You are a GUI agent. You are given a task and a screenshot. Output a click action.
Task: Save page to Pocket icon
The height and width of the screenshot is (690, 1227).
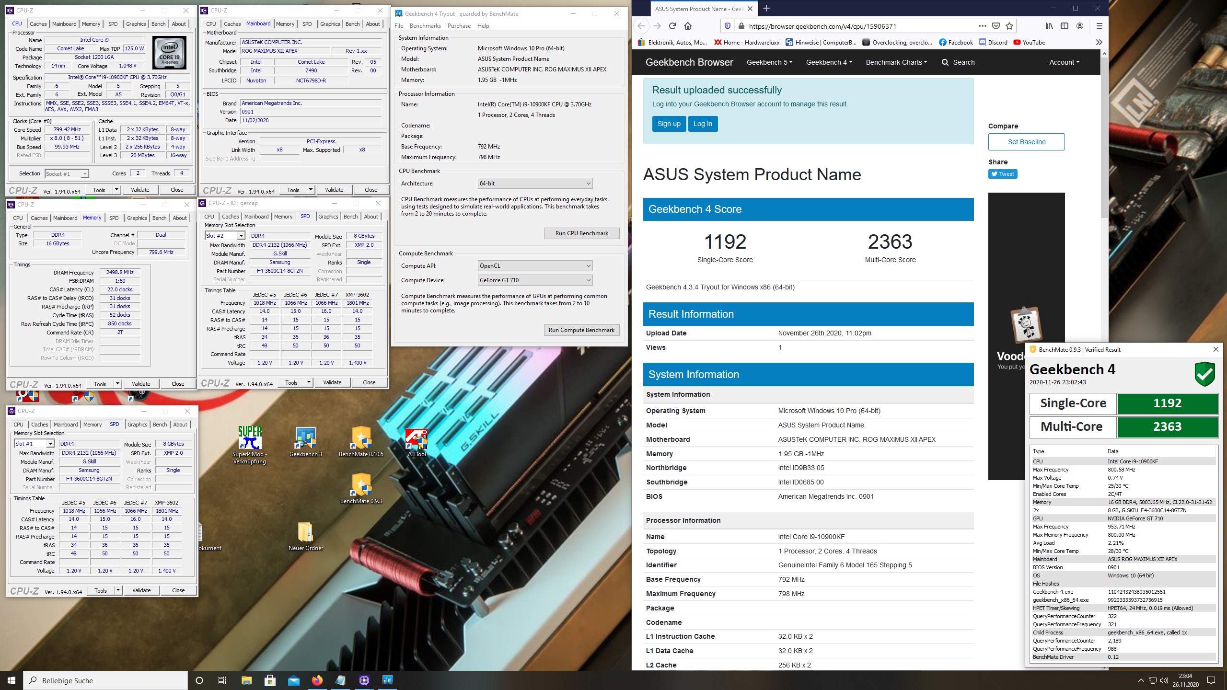pos(996,26)
